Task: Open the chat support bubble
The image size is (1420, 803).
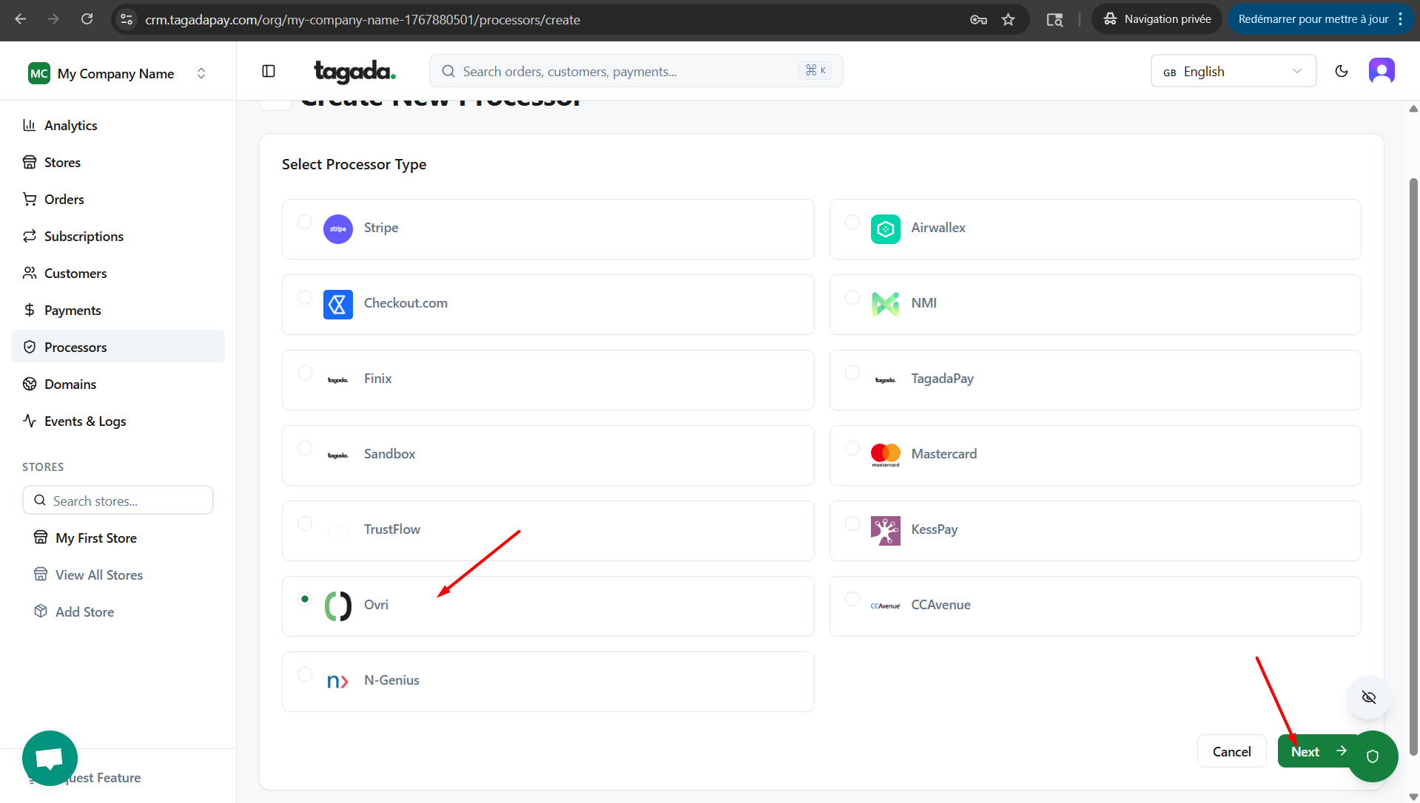Action: [50, 758]
